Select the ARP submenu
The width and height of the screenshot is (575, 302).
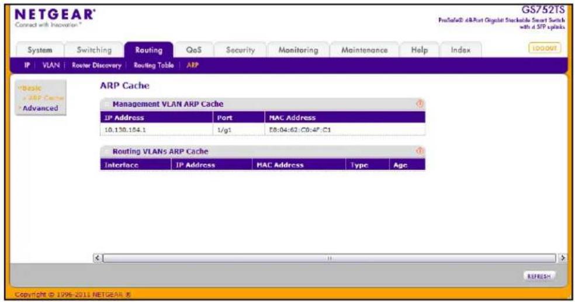[192, 65]
